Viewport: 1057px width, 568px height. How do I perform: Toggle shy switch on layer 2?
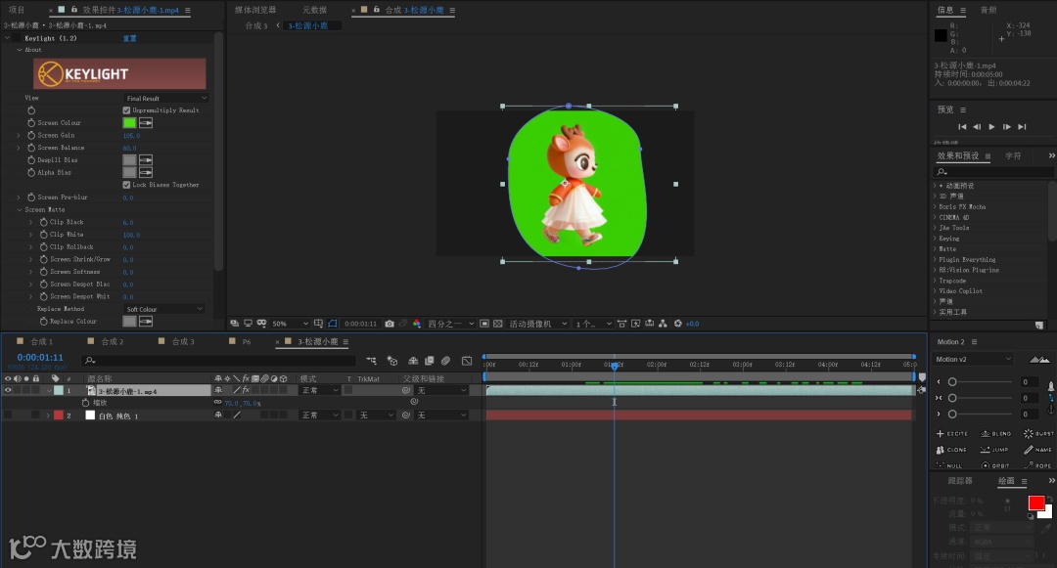217,415
